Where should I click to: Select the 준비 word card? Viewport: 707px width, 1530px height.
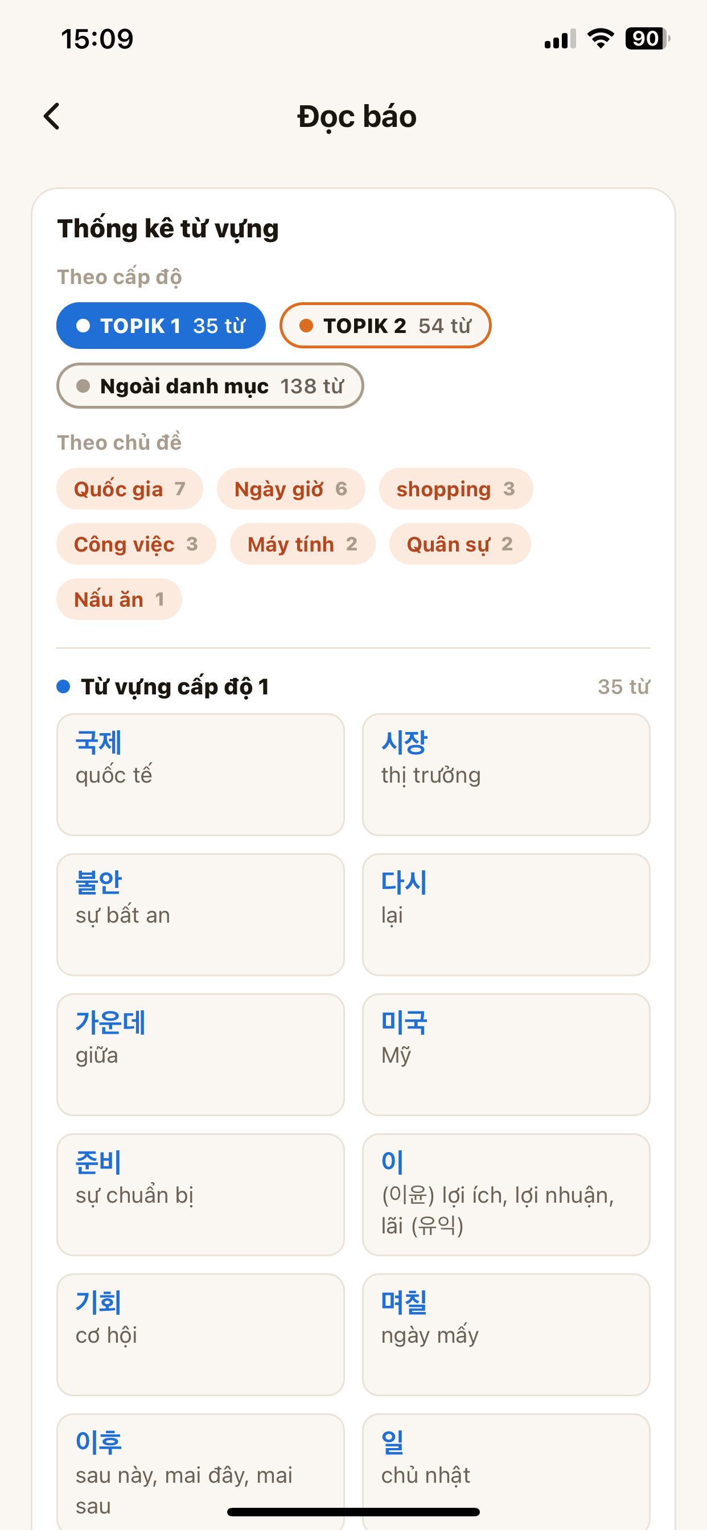pyautogui.click(x=200, y=1195)
